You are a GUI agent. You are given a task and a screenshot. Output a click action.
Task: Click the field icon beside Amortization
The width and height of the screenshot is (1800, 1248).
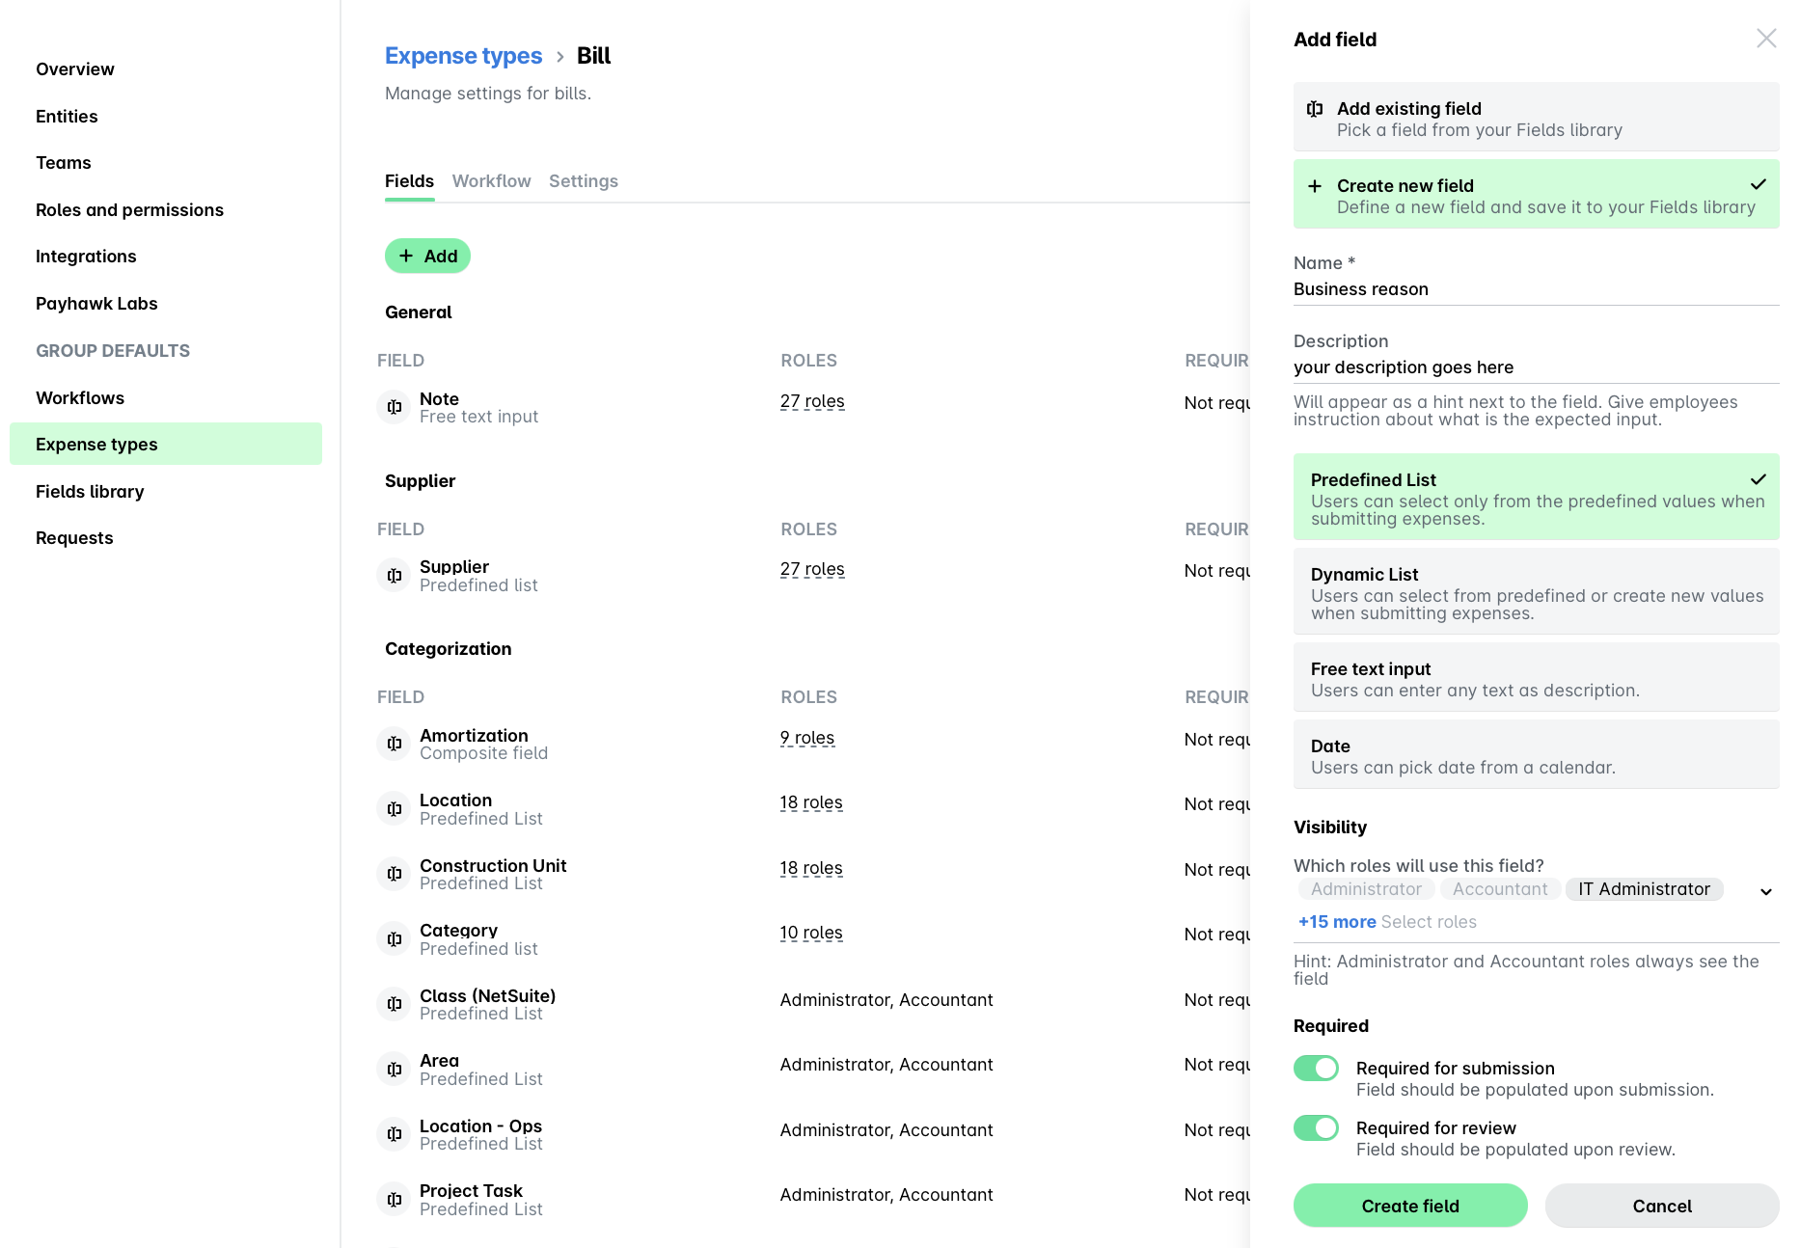(394, 744)
